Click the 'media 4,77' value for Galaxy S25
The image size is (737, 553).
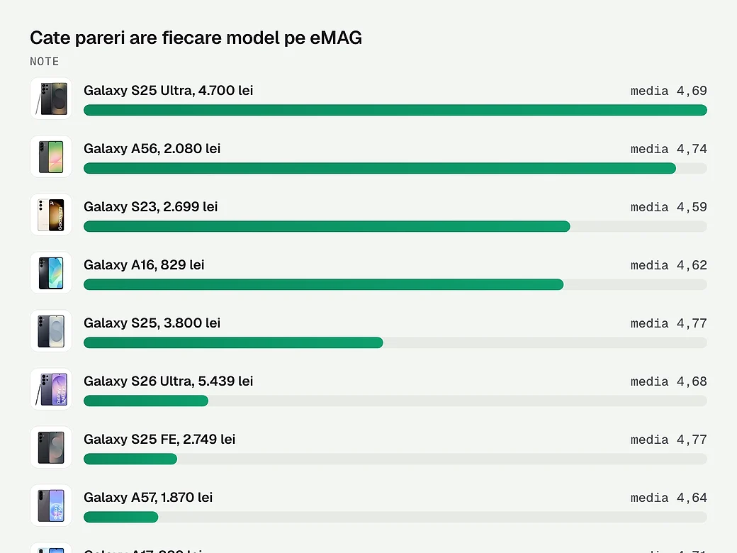pyautogui.click(x=668, y=323)
